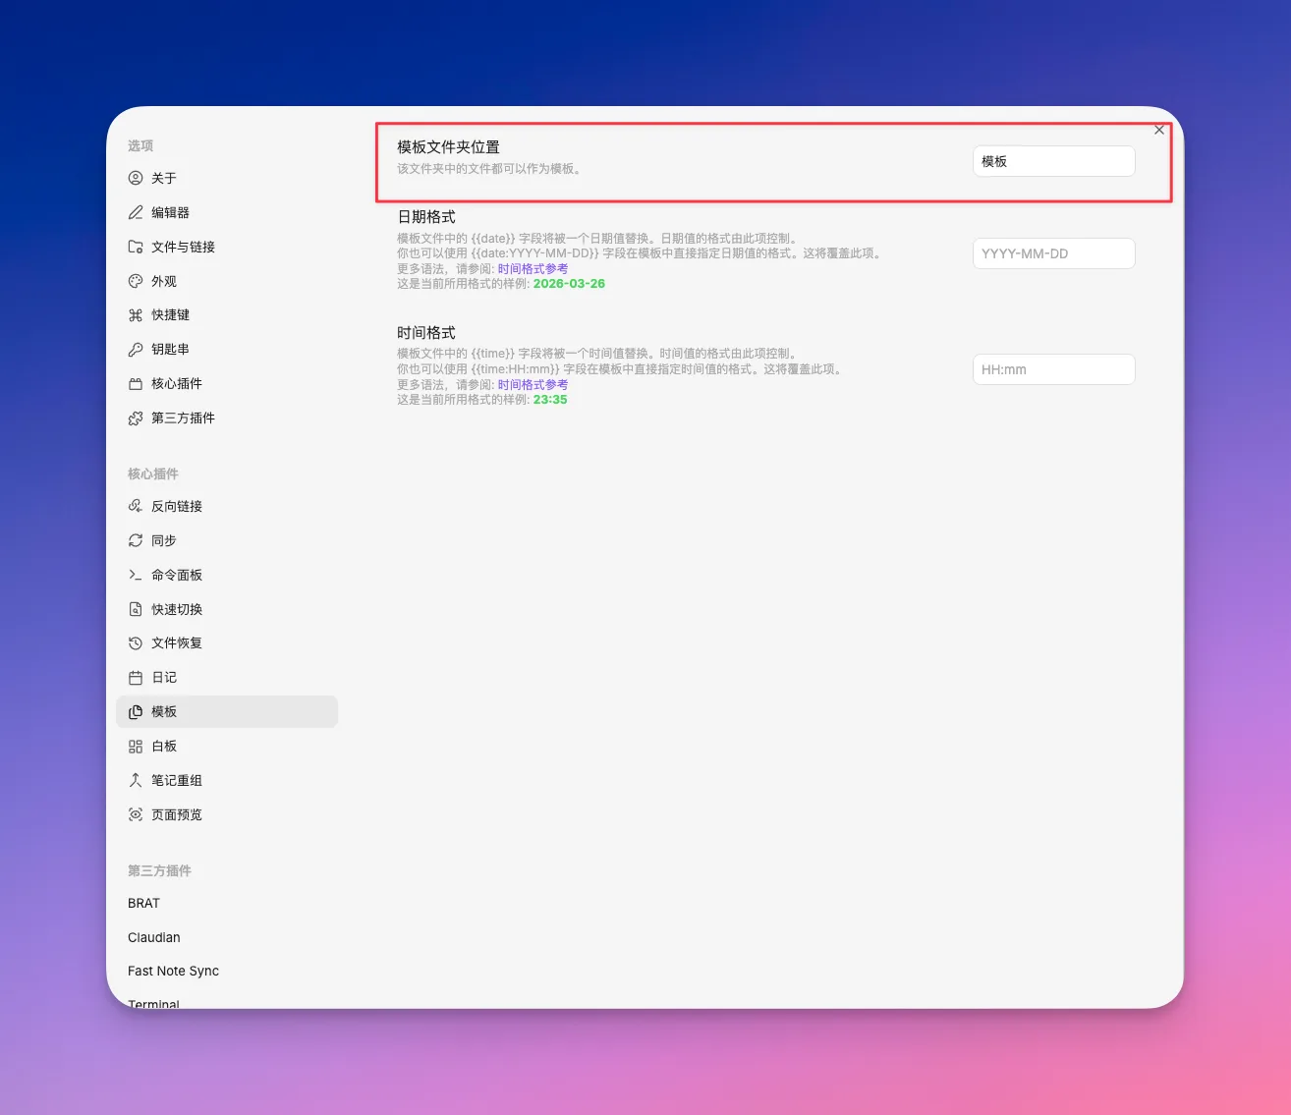Click the 模板文件夹位置 input field
1291x1115 pixels.
click(x=1054, y=161)
